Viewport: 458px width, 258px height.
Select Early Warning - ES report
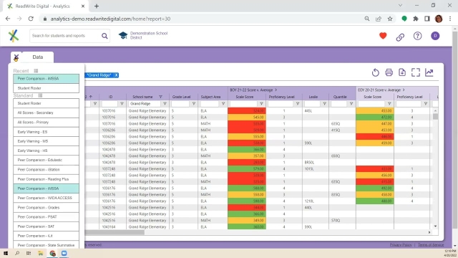[46, 132]
